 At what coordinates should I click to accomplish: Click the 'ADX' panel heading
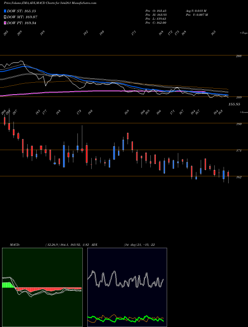94,244
